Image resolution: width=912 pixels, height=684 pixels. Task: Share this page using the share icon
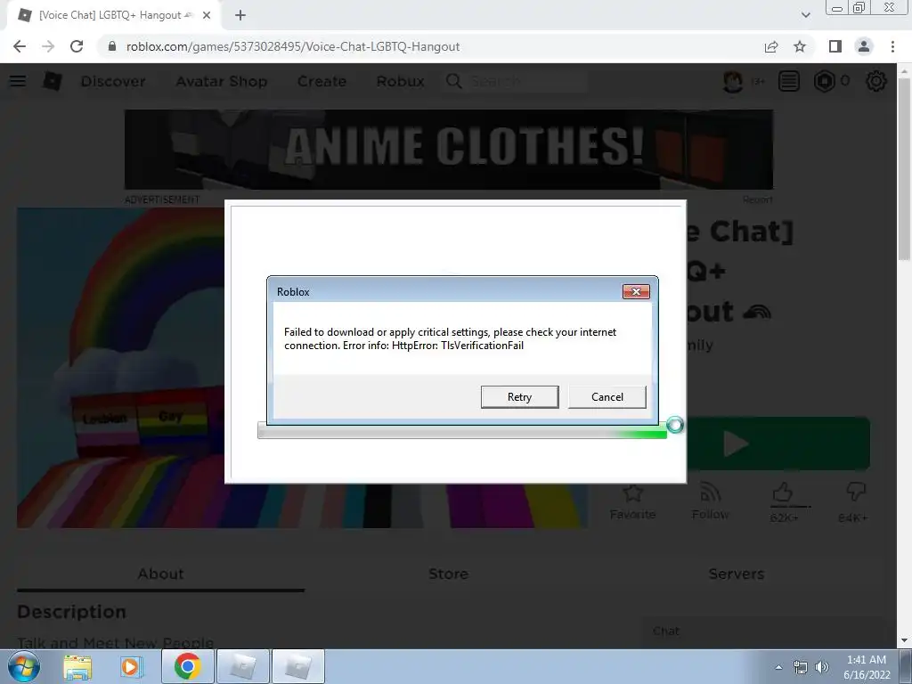[x=771, y=46]
